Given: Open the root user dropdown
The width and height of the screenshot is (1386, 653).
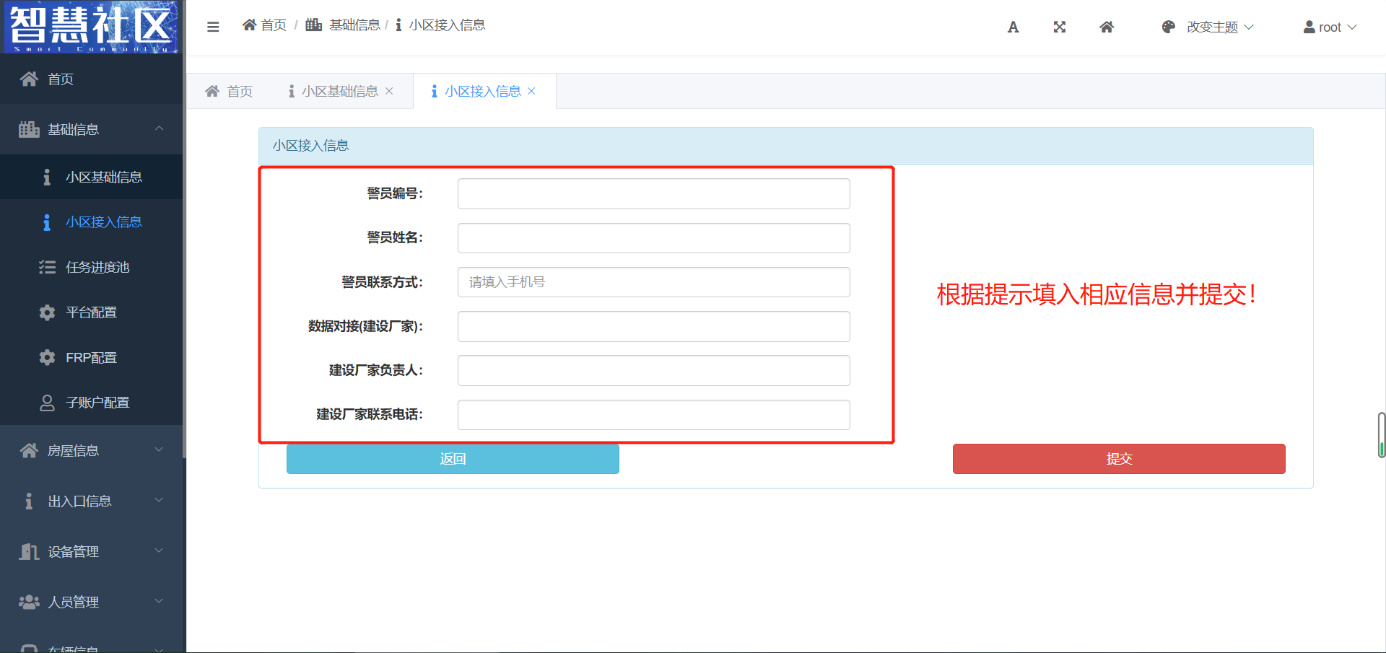Looking at the screenshot, I should point(1330,27).
